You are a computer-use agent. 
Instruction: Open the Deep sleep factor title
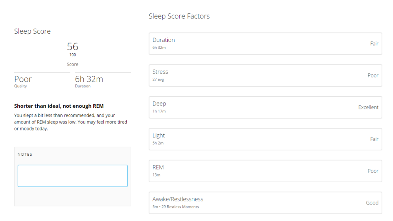(159, 104)
